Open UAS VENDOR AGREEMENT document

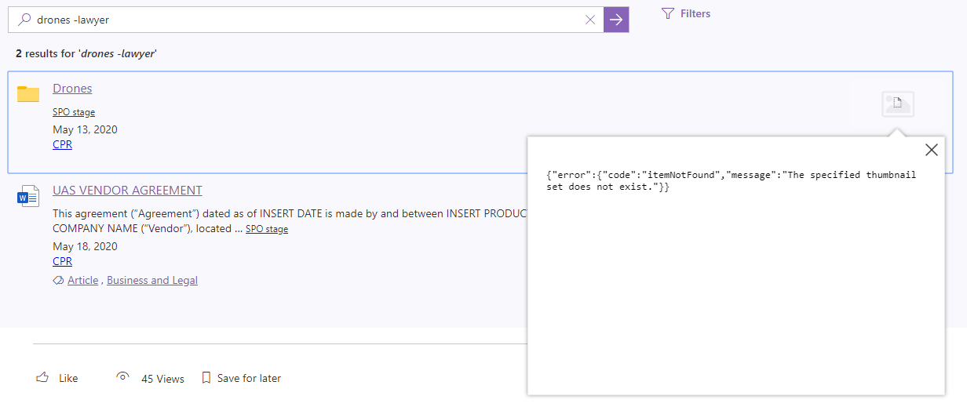pos(127,191)
